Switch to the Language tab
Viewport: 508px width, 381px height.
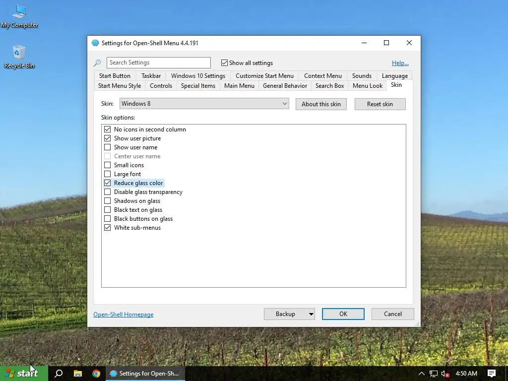pos(394,76)
